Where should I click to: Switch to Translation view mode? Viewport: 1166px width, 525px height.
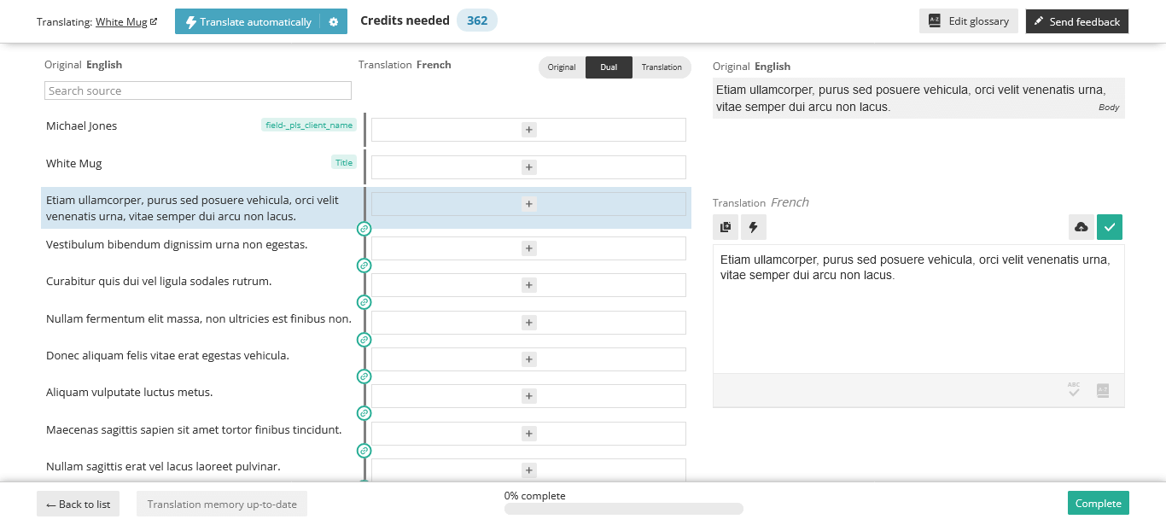point(662,67)
